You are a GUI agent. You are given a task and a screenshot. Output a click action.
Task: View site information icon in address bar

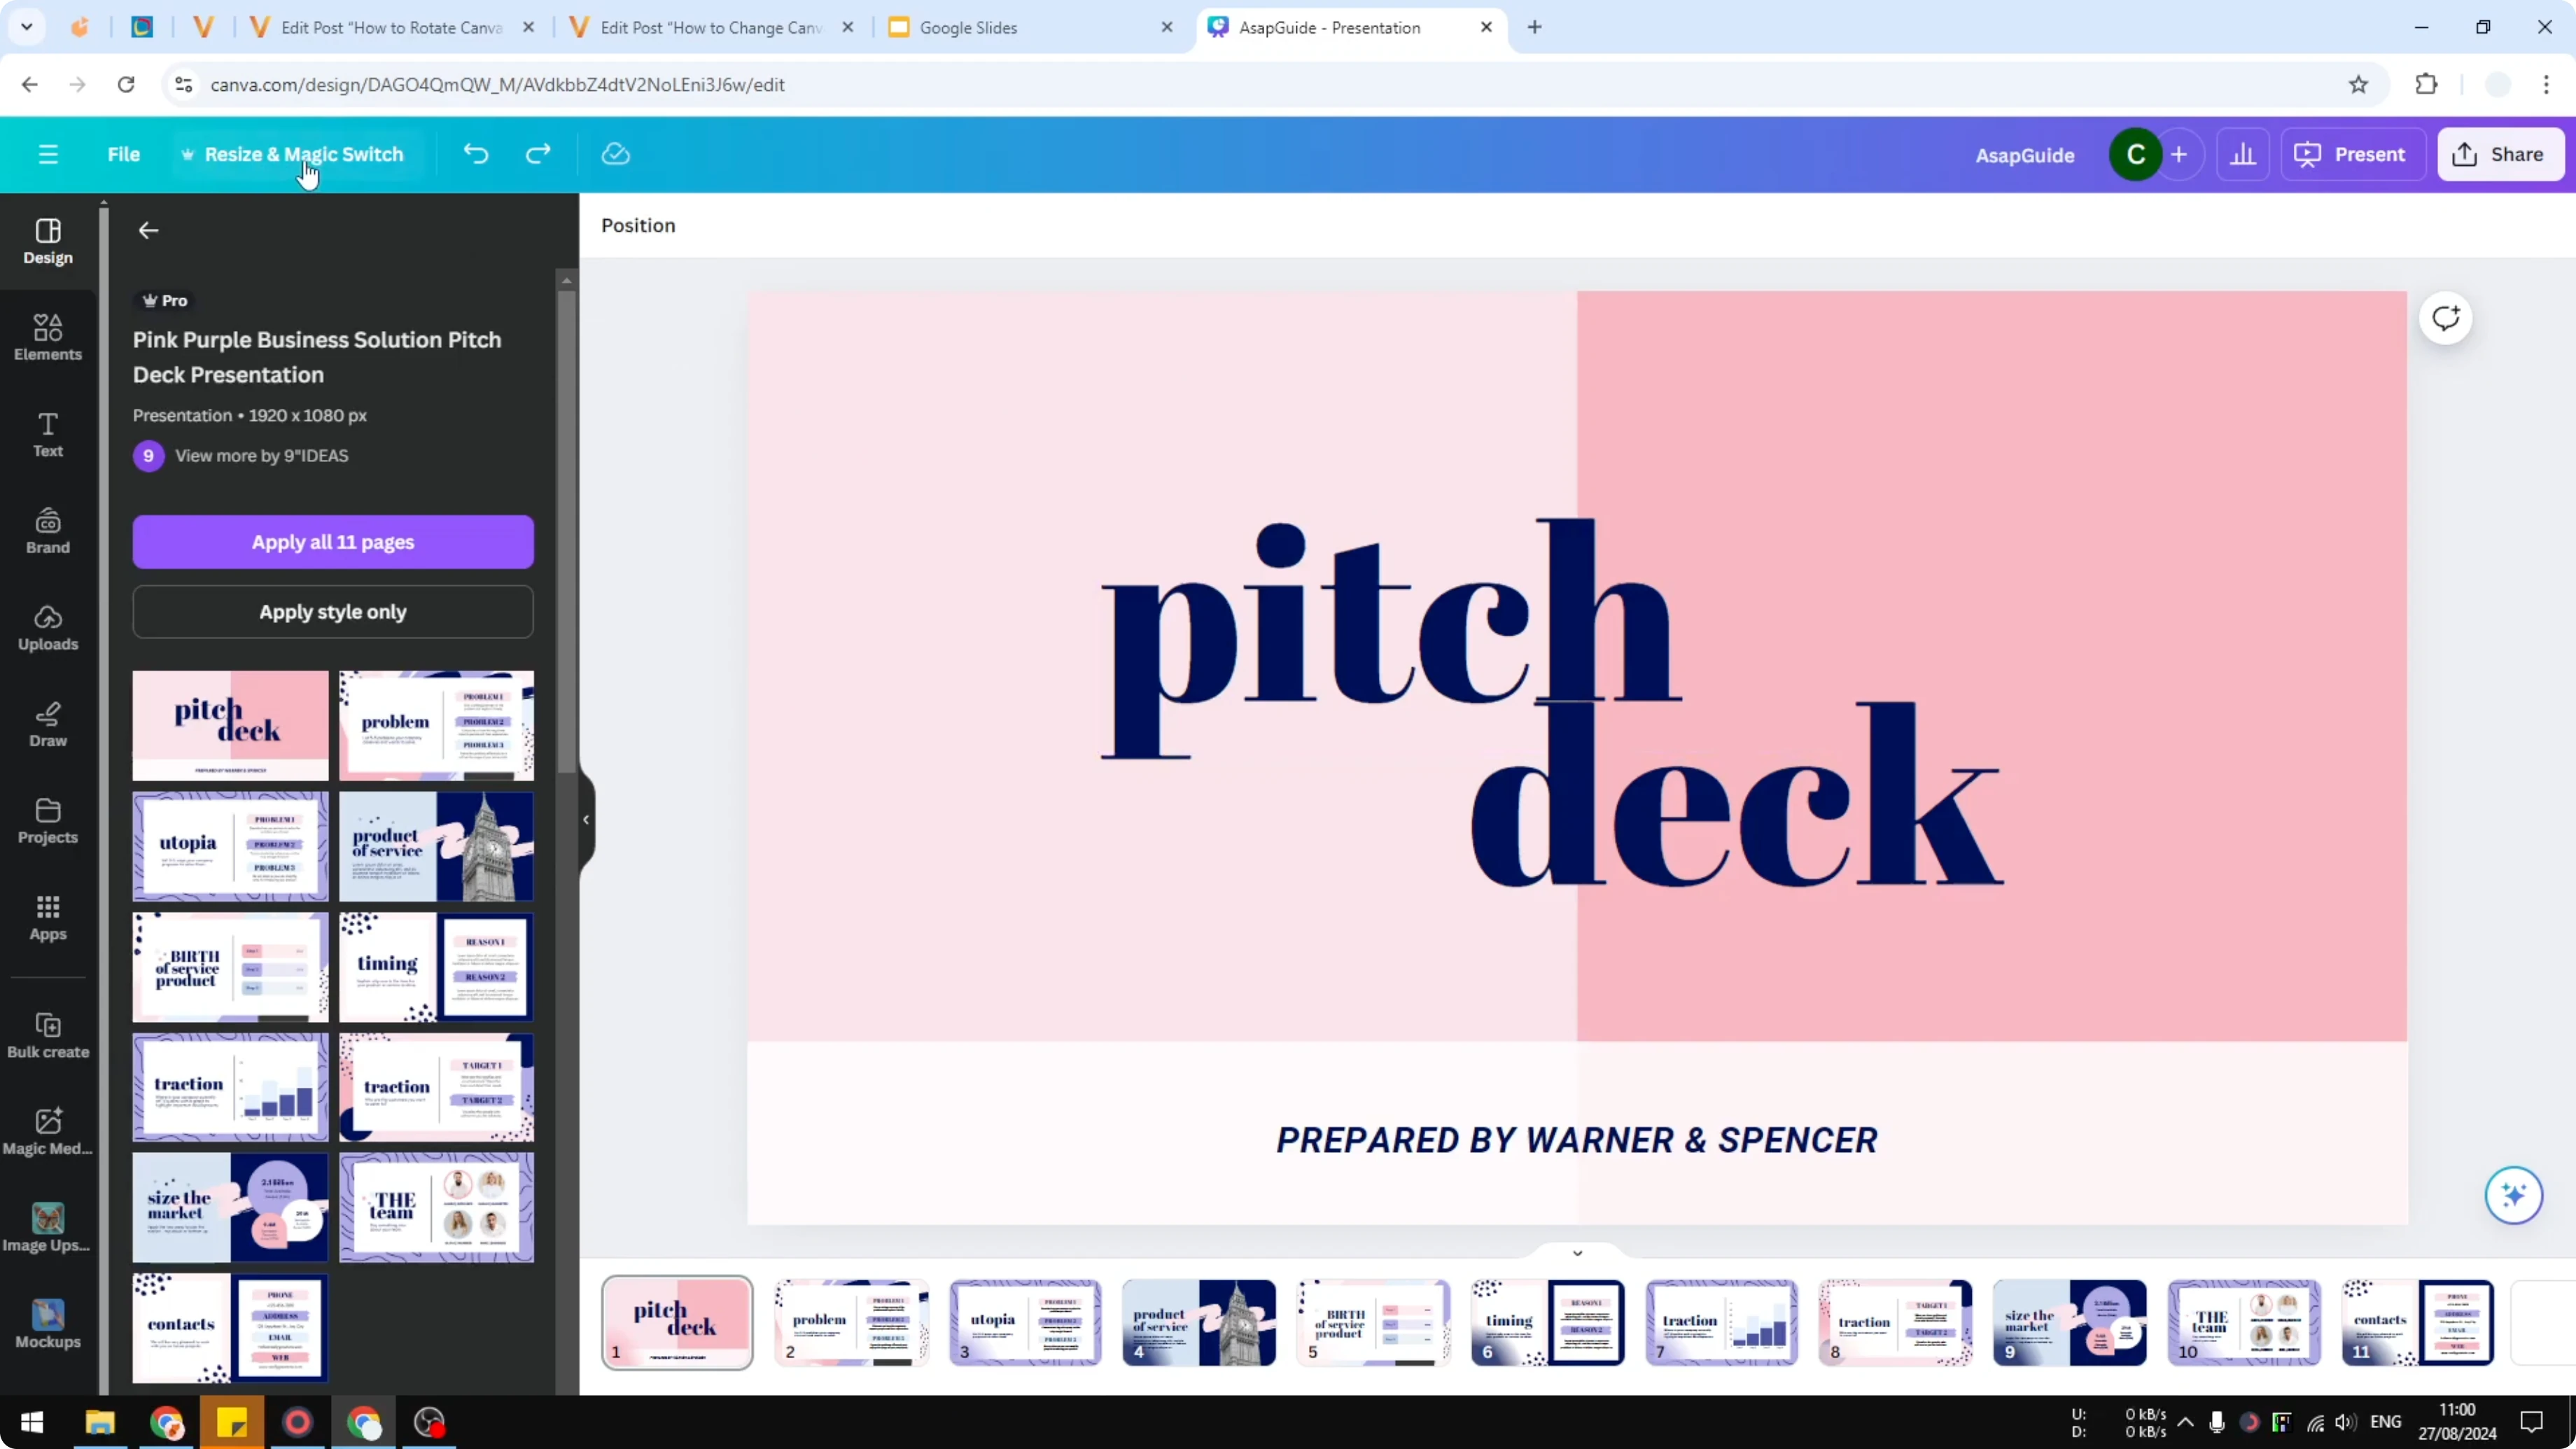click(183, 84)
